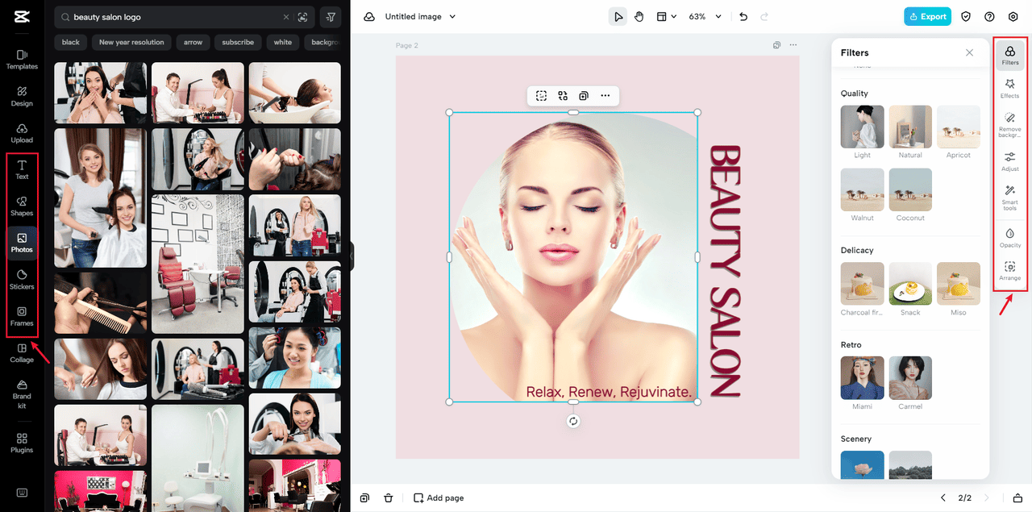Close the Filters panel
The image size is (1032, 512).
point(969,52)
